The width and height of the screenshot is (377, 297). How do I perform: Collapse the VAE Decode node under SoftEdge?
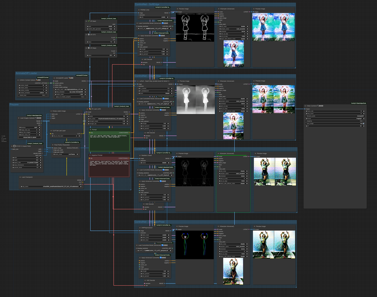pyautogui.click(x=142, y=60)
